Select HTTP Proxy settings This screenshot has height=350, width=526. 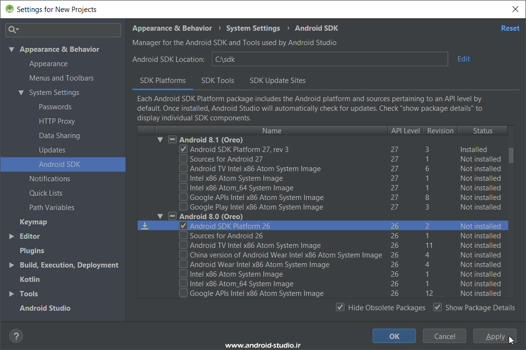[x=57, y=121]
